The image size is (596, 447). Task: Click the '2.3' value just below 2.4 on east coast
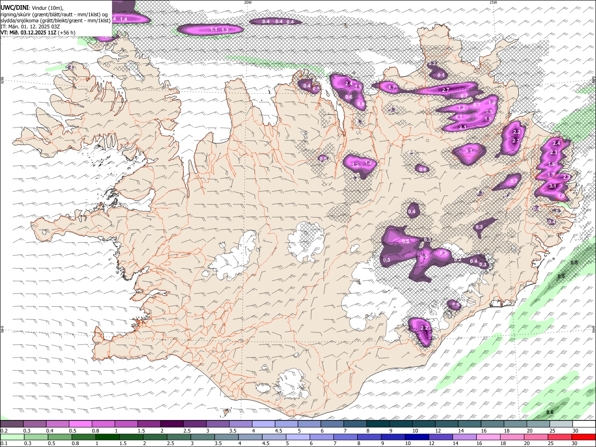pos(554,153)
